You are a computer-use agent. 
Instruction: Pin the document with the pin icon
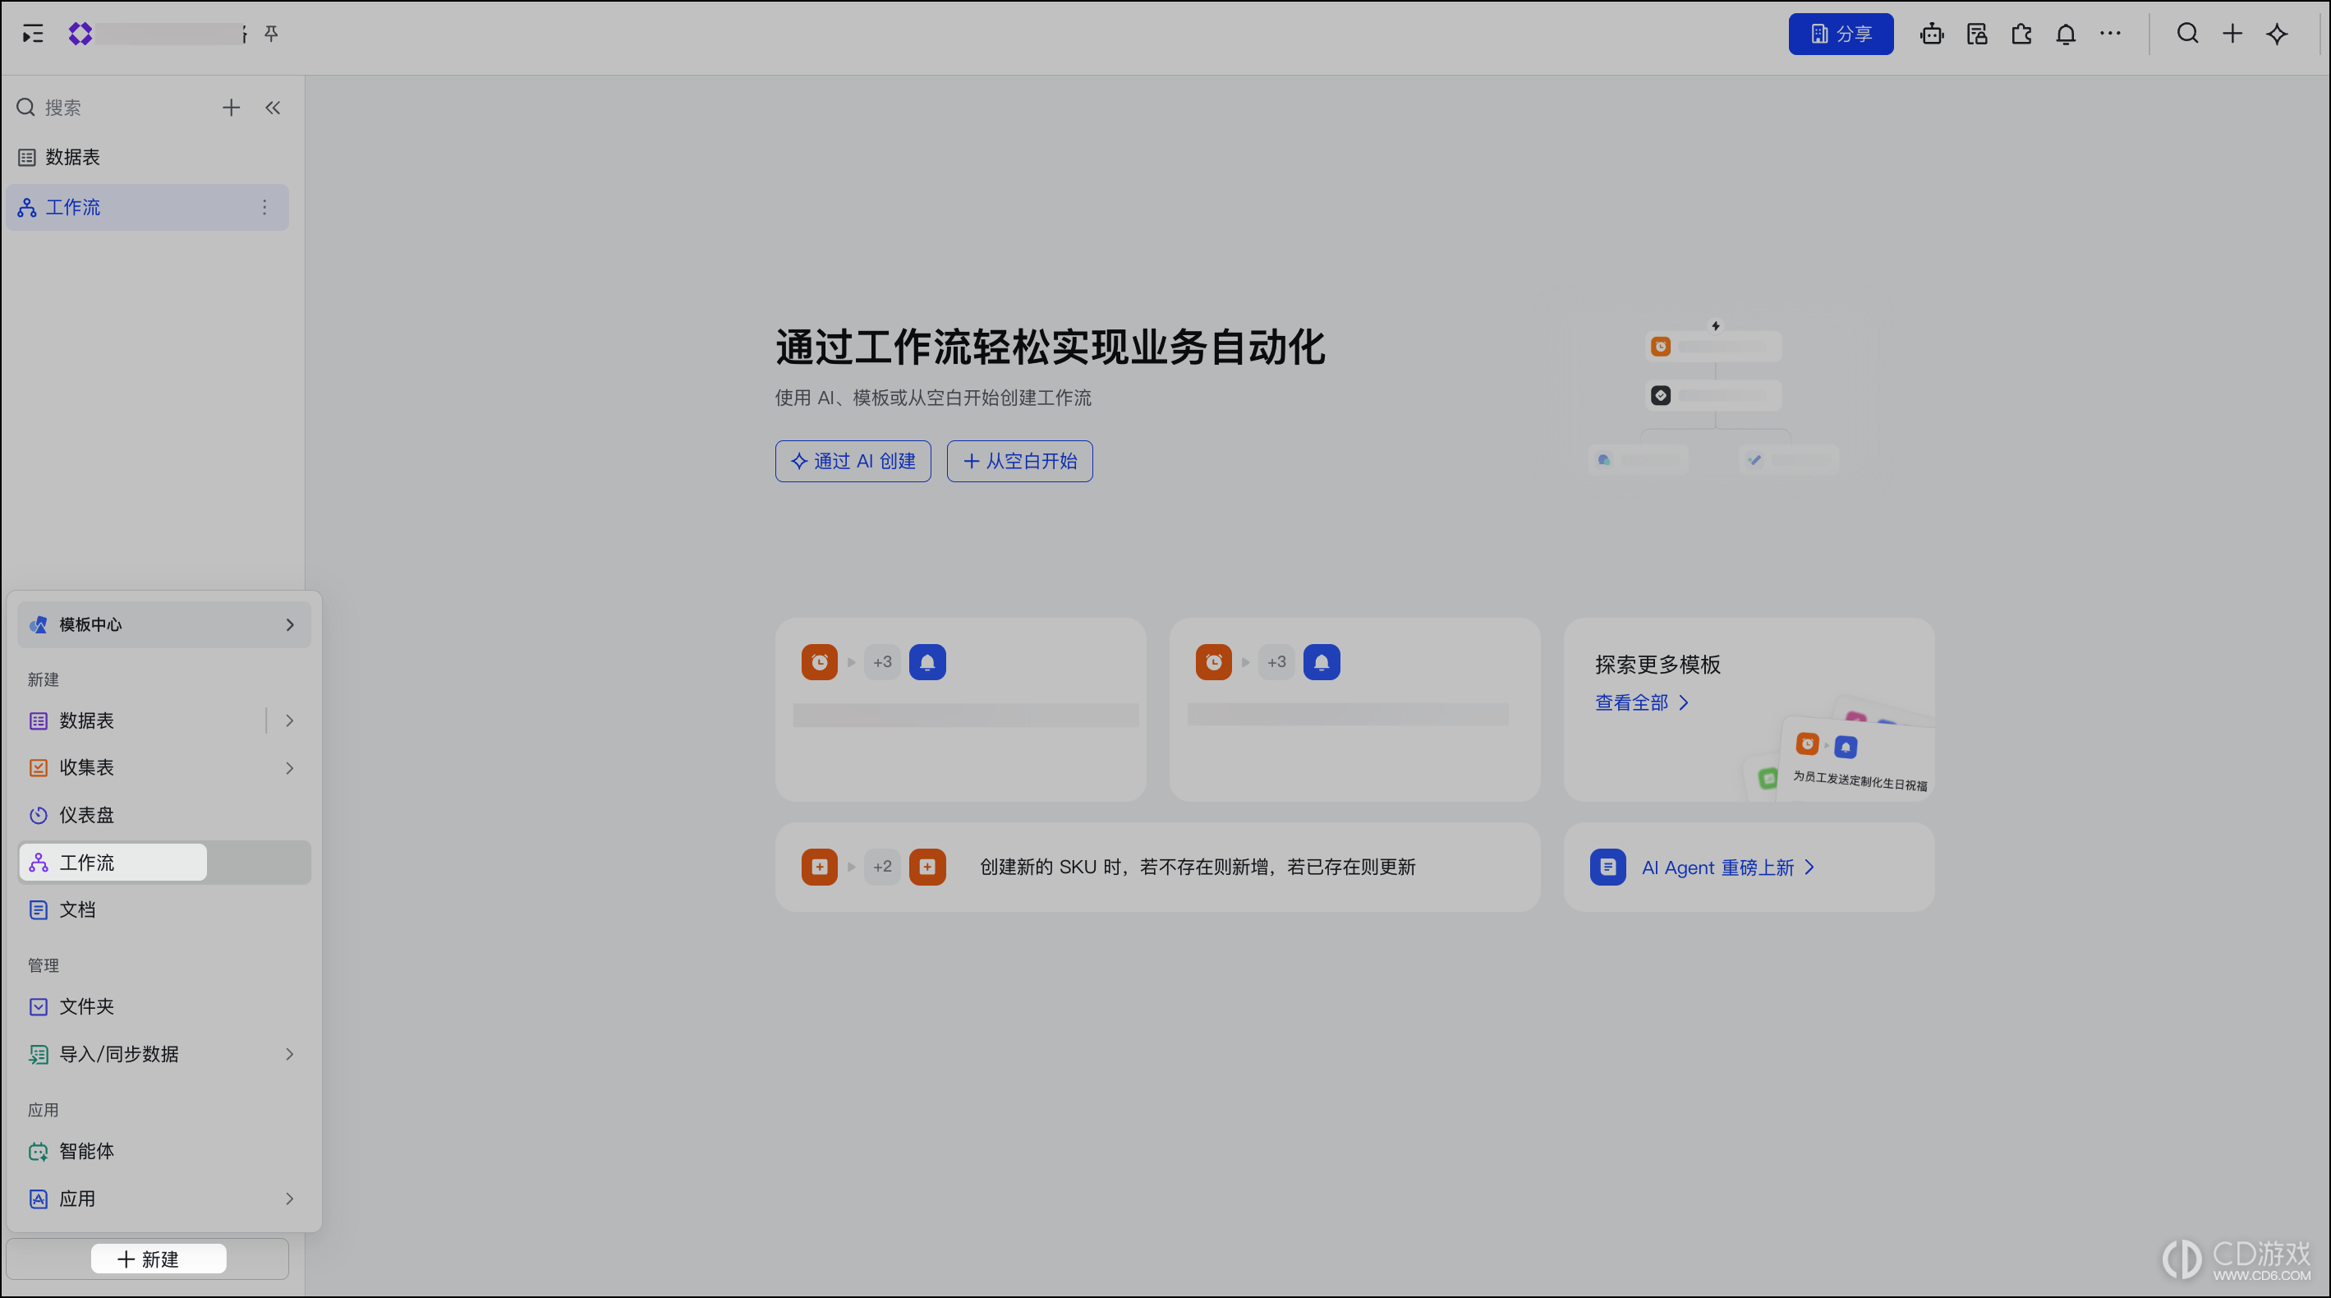[x=272, y=35]
